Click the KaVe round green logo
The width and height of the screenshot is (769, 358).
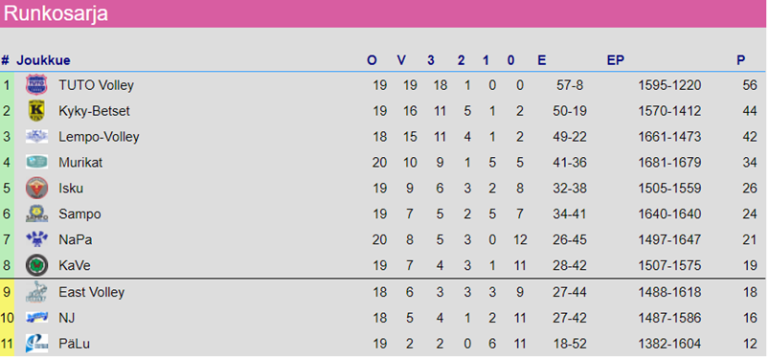36,265
